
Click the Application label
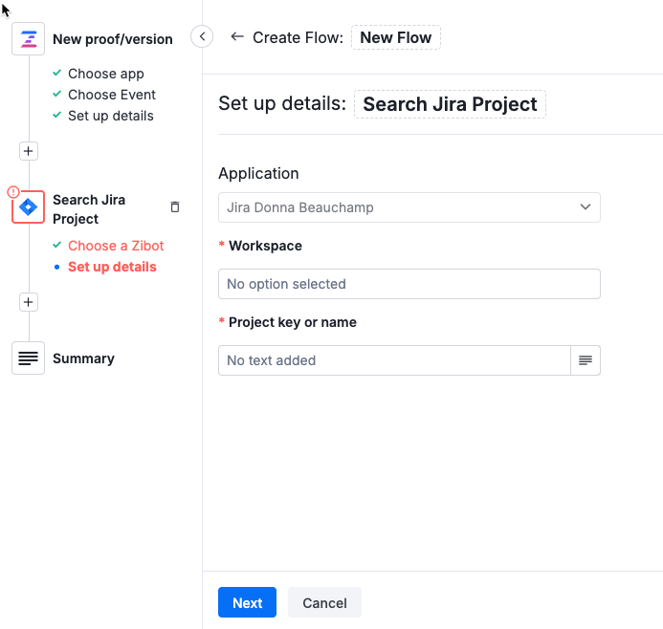(x=258, y=174)
